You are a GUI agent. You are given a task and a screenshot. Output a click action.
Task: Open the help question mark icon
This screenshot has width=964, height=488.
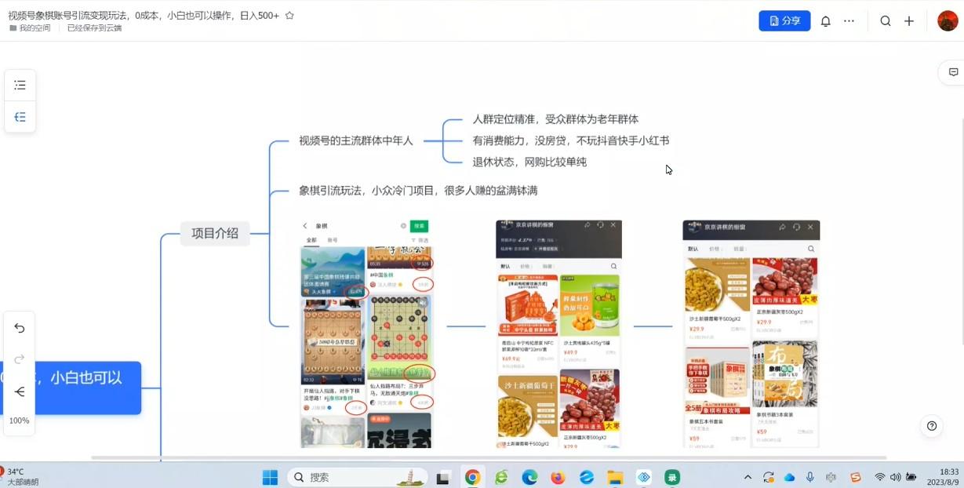point(931,426)
